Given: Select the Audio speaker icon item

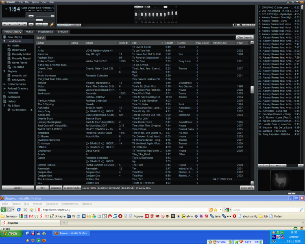Looking at the screenshot, I should 9,46.
